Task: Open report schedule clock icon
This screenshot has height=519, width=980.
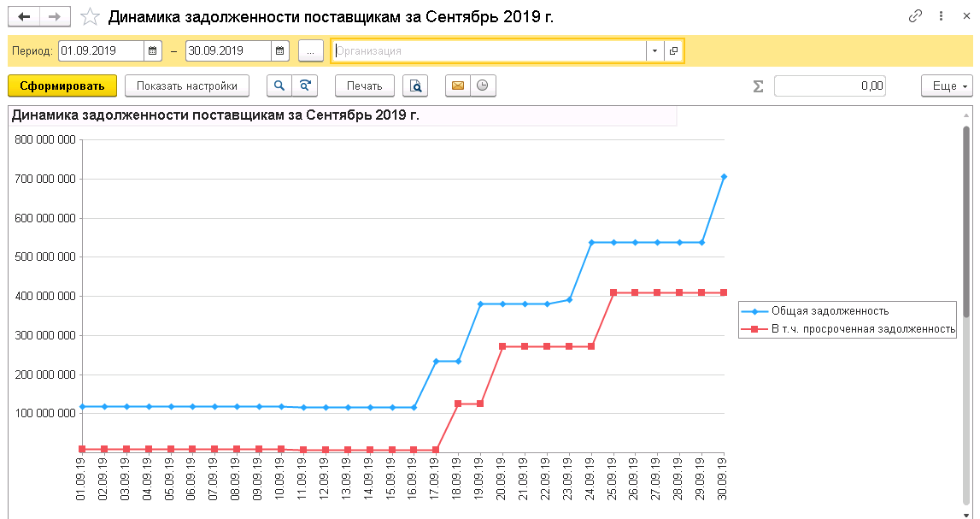Action: [483, 86]
